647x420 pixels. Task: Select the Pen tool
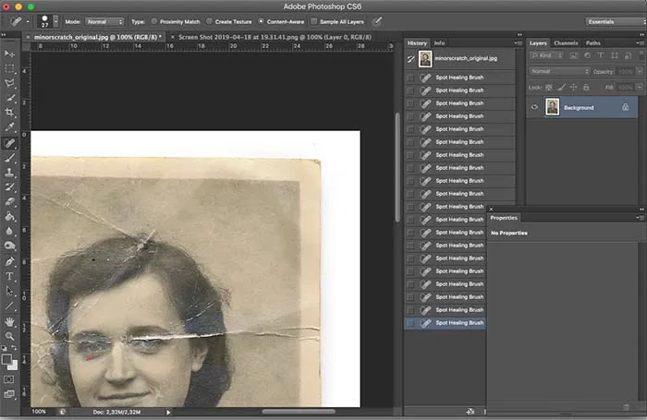9,261
